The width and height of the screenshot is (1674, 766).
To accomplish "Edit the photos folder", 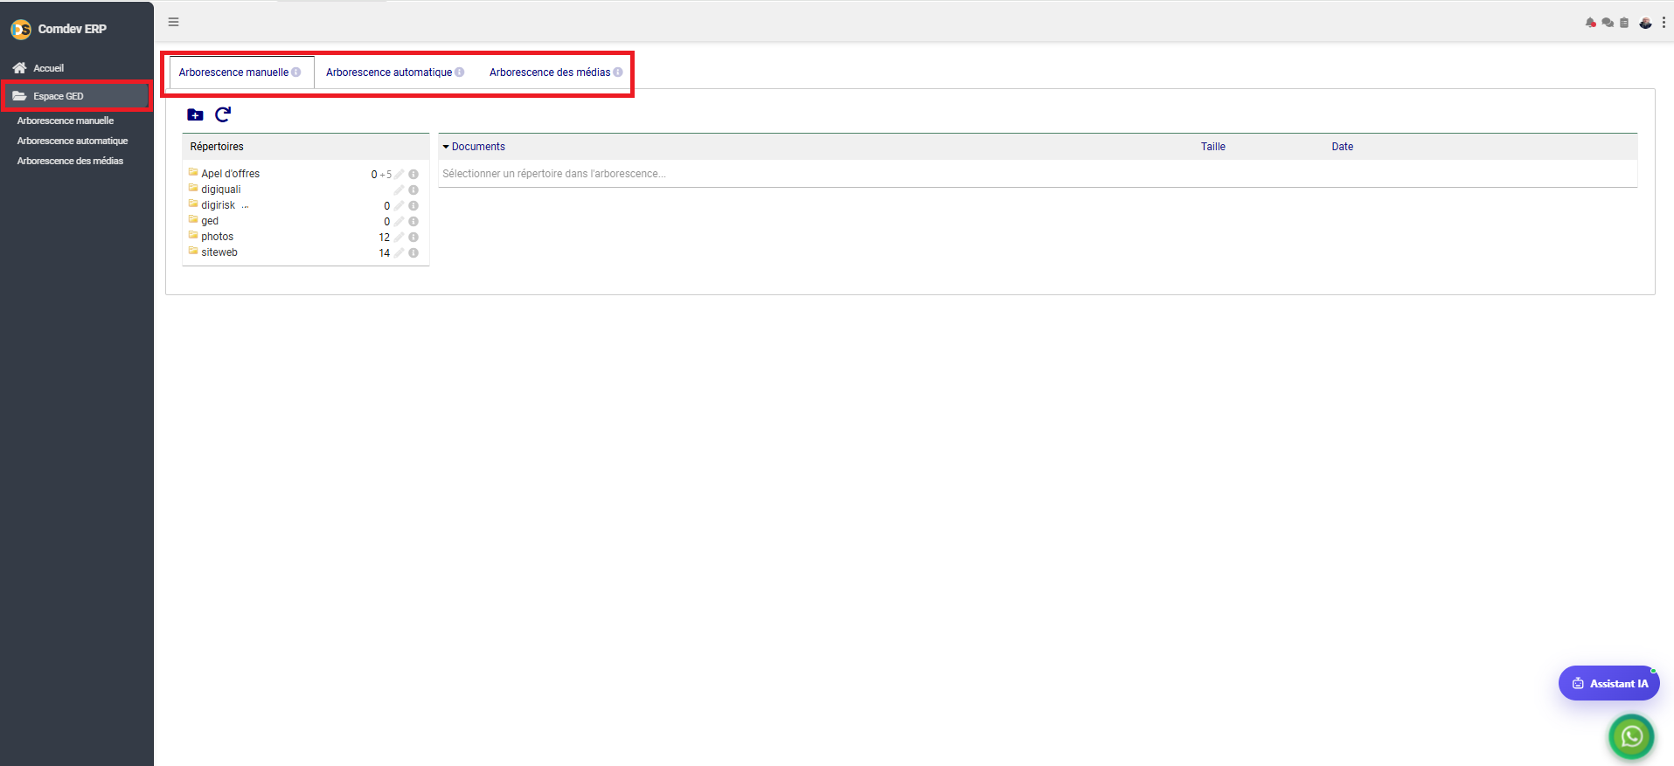I will pos(399,238).
